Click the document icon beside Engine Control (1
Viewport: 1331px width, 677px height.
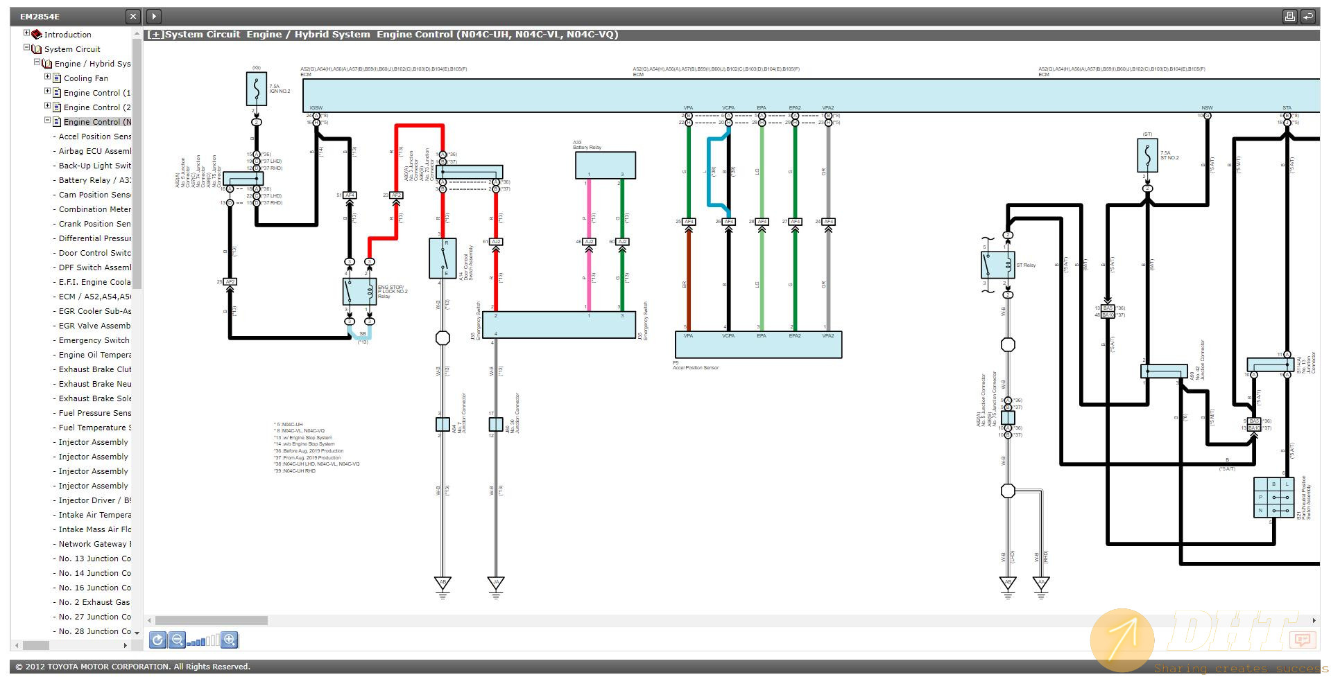[x=57, y=92]
